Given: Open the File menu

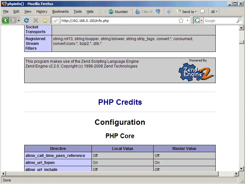Looking at the screenshot, I should click(6, 11).
